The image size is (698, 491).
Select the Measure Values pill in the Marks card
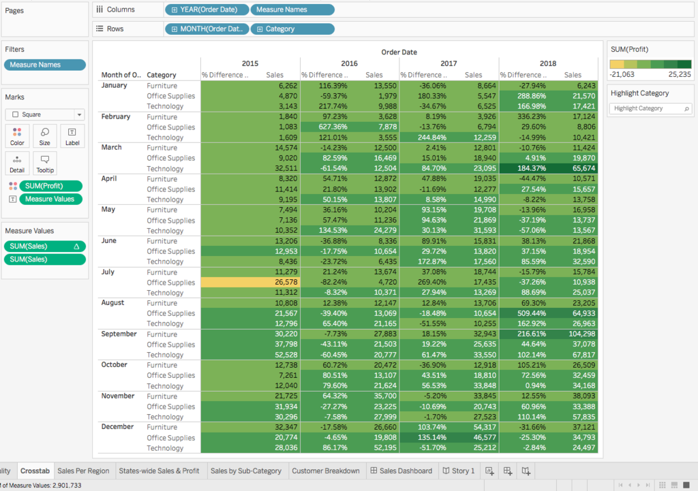tap(50, 199)
